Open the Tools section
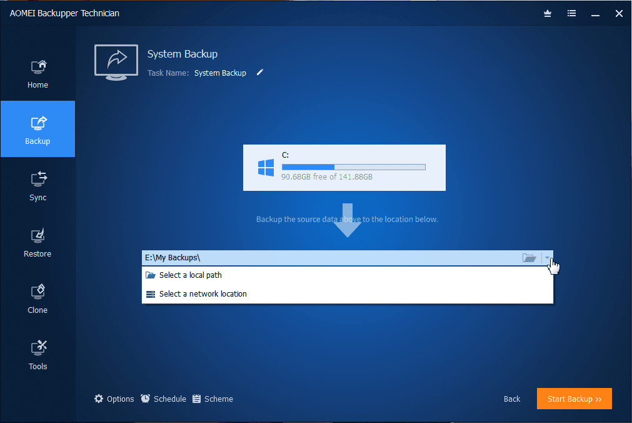Viewport: 632px width, 423px height. point(38,355)
